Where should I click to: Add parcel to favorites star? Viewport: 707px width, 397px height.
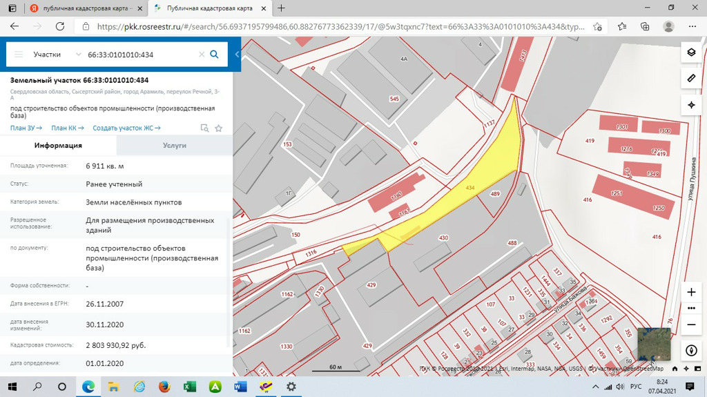(219, 128)
